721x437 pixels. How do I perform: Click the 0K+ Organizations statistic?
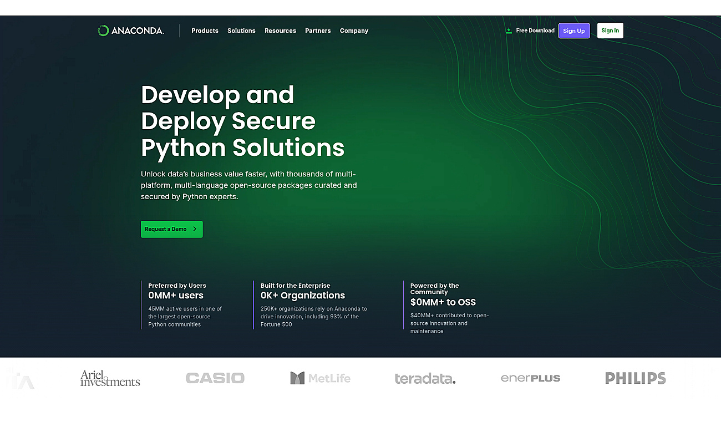[x=303, y=296]
